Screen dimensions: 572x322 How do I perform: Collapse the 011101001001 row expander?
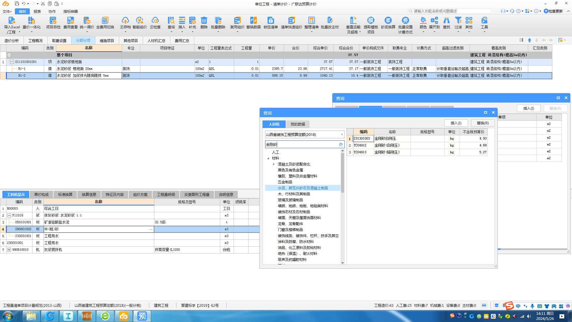pyautogui.click(x=12, y=62)
